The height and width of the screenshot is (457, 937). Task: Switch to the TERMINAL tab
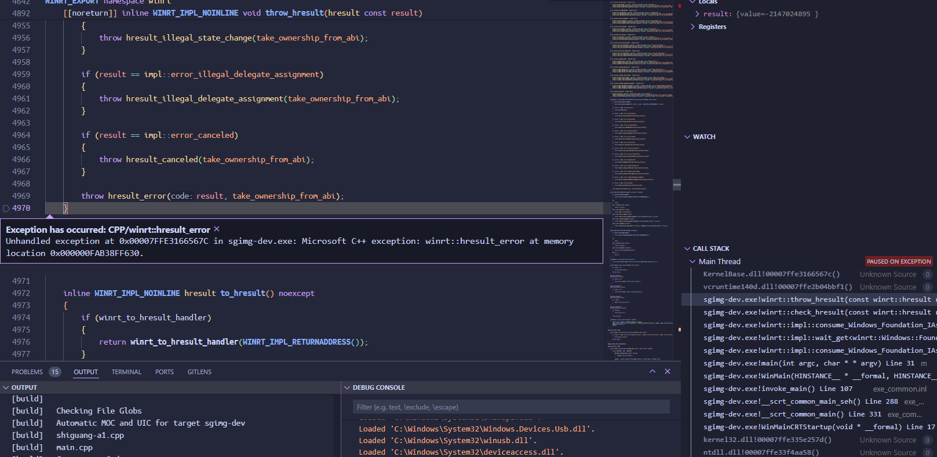click(126, 372)
